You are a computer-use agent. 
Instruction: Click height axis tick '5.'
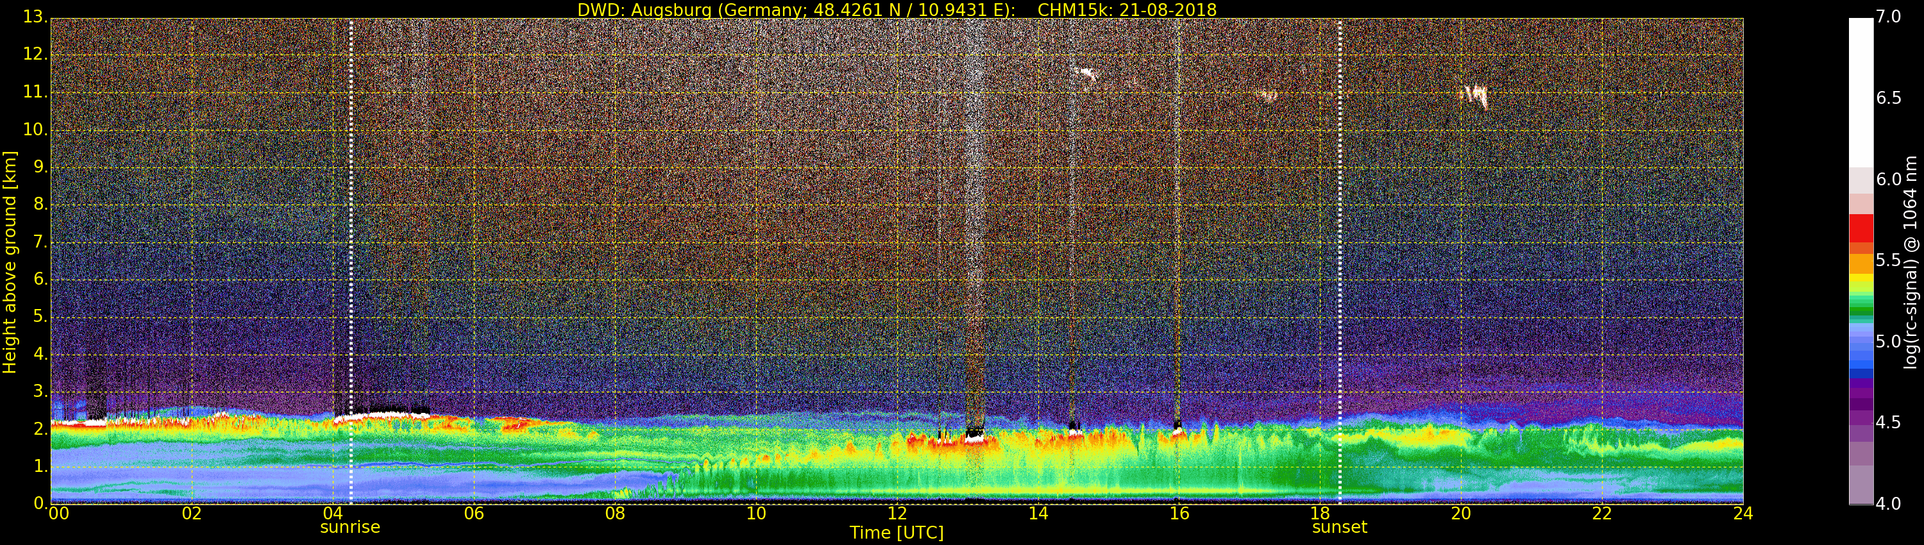click(x=40, y=316)
